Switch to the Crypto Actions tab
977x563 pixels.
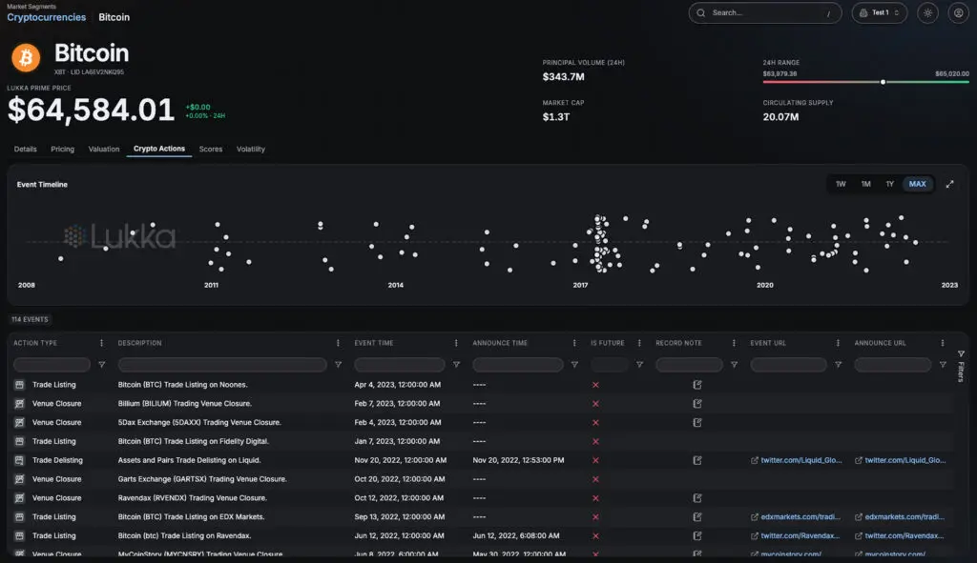[x=159, y=149]
